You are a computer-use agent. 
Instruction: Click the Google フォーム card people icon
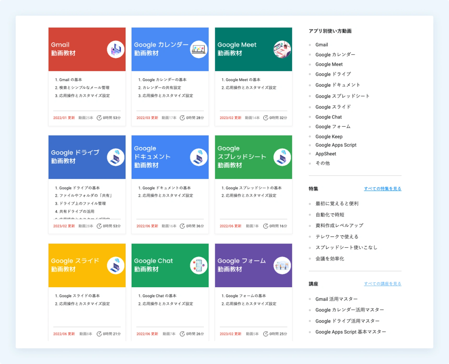(282, 265)
